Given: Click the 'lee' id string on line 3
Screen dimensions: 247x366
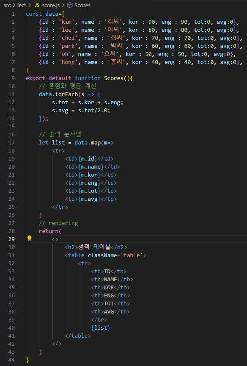Looking at the screenshot, I should [67, 30].
